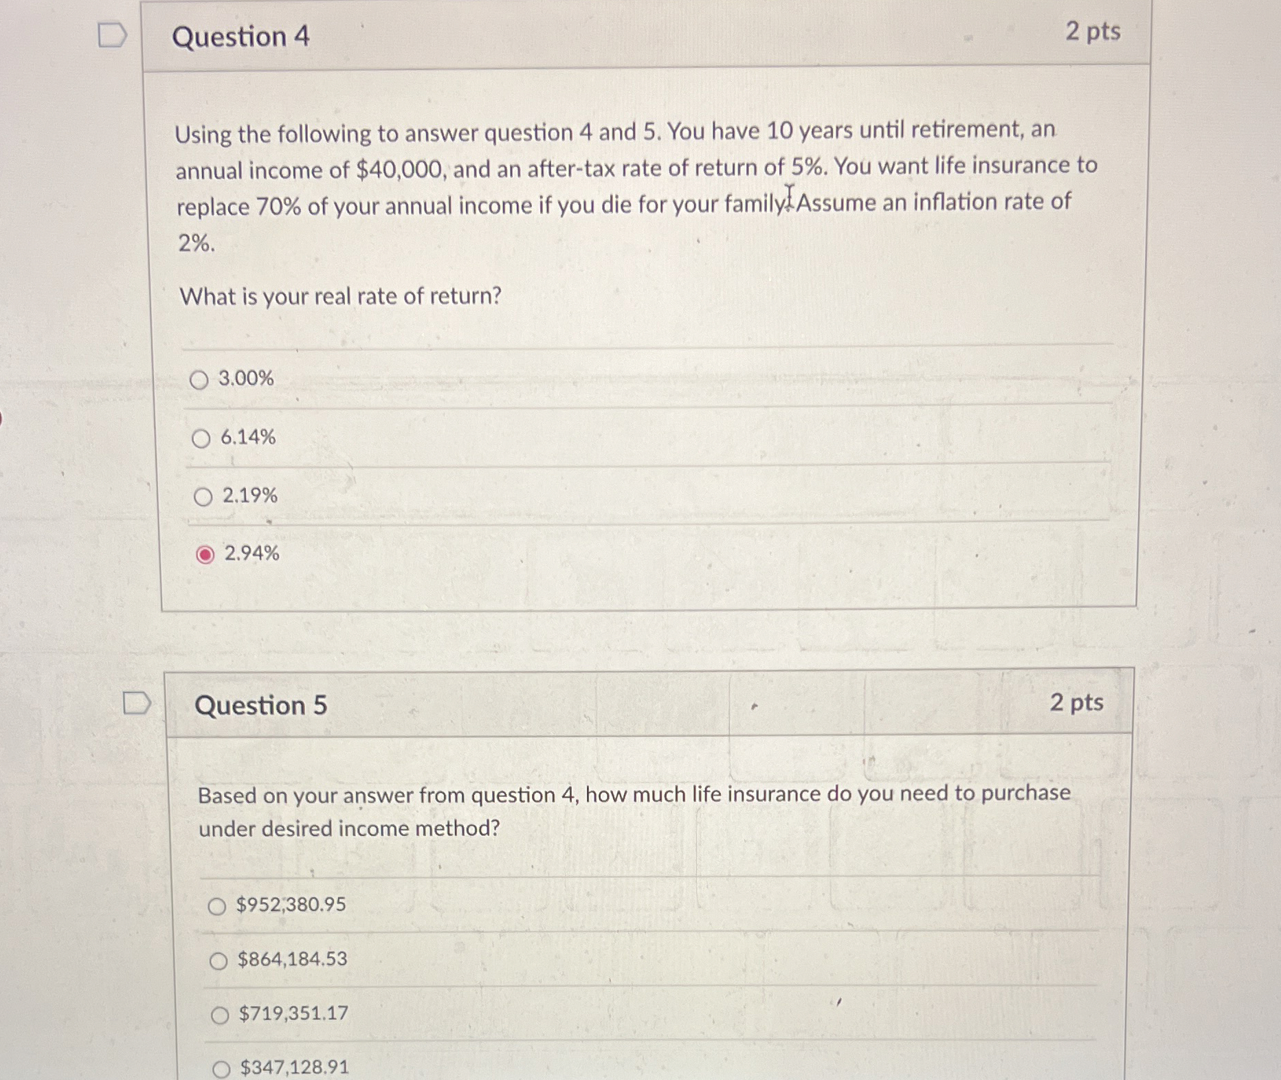
Task: Choose $864,184.53 in Question 5
Action: coord(219,960)
